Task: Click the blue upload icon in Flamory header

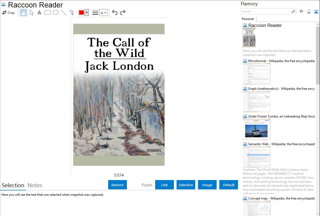Action: pos(316,11)
